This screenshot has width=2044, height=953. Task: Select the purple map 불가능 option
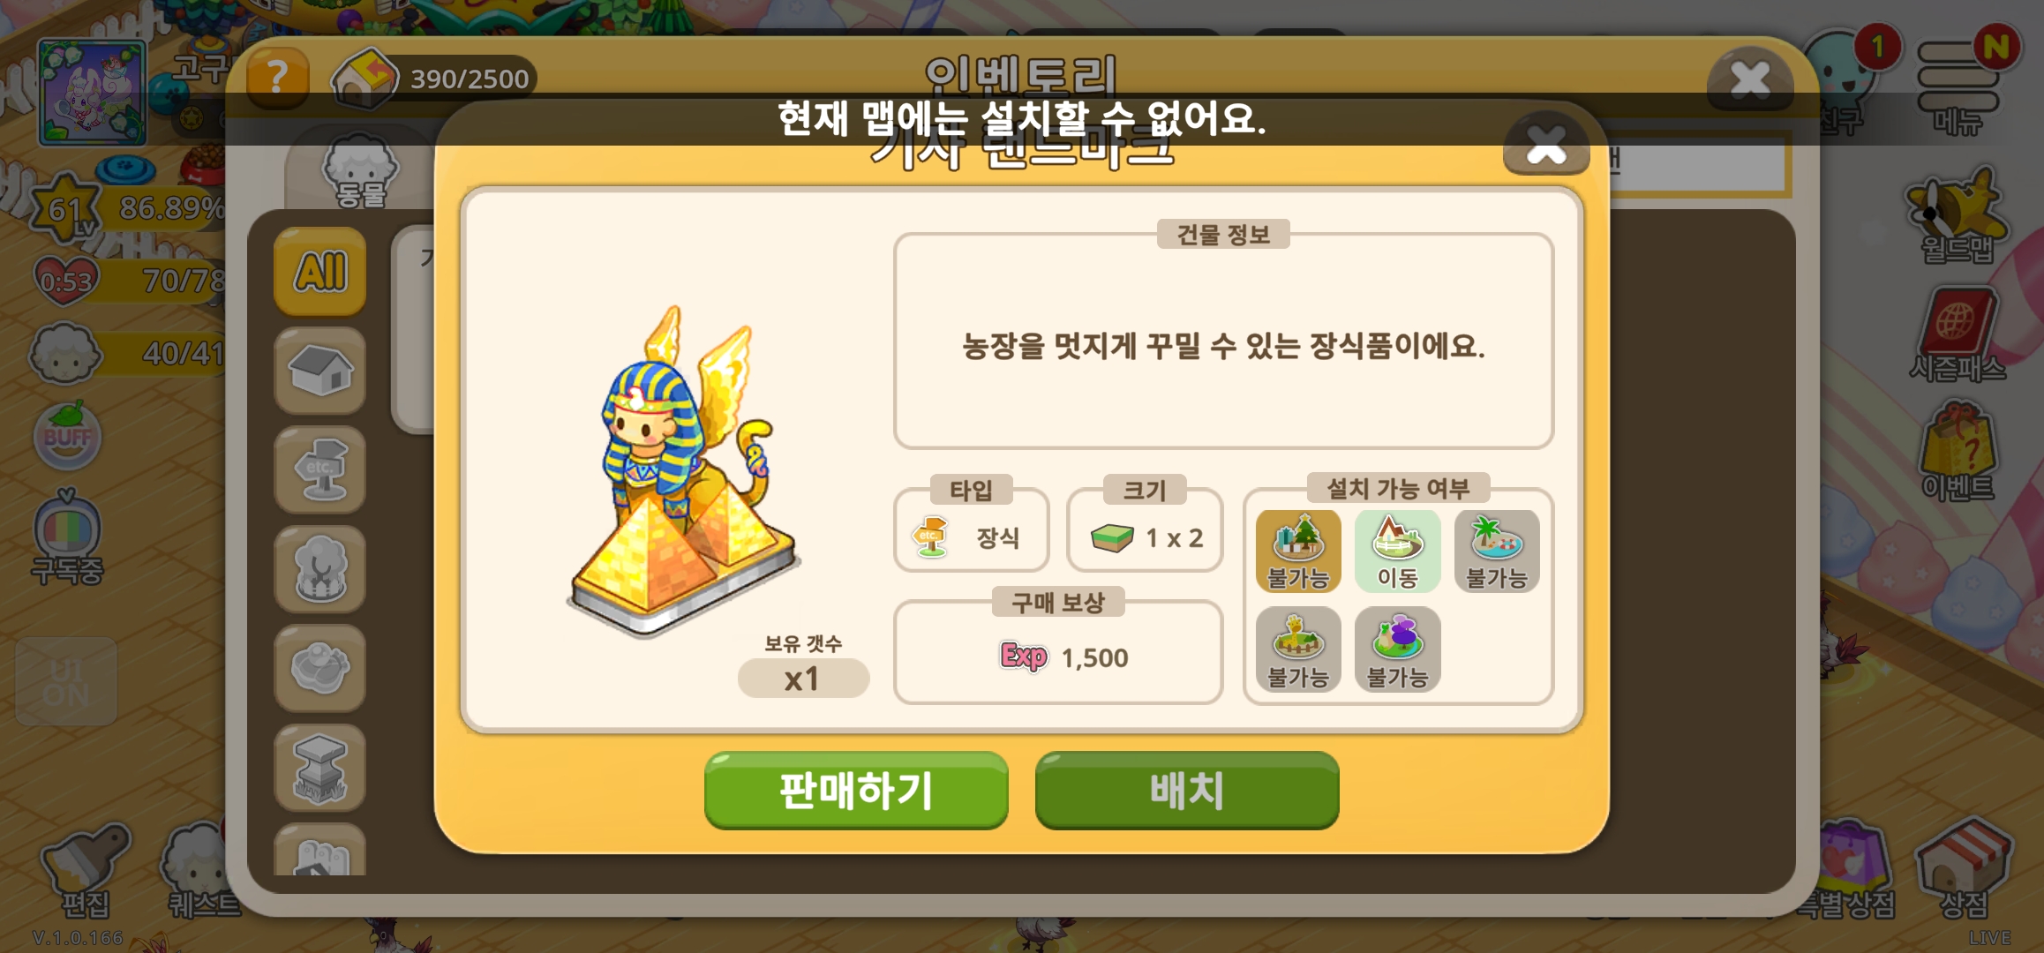(1397, 650)
